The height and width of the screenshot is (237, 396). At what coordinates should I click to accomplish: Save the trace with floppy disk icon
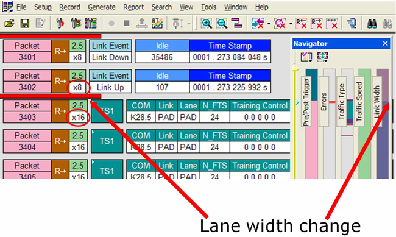click(25, 24)
